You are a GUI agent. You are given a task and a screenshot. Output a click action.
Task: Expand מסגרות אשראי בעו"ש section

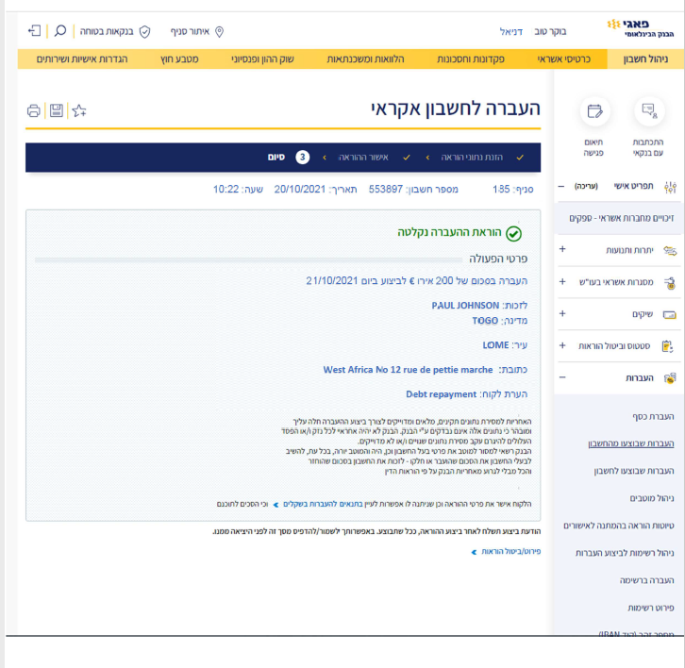coord(562,282)
